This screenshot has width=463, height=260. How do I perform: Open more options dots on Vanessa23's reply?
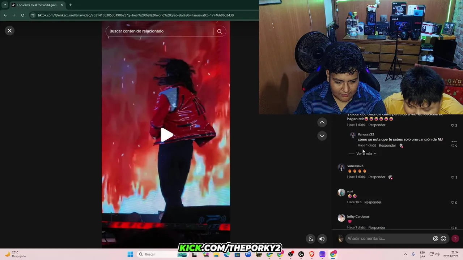pos(454,141)
